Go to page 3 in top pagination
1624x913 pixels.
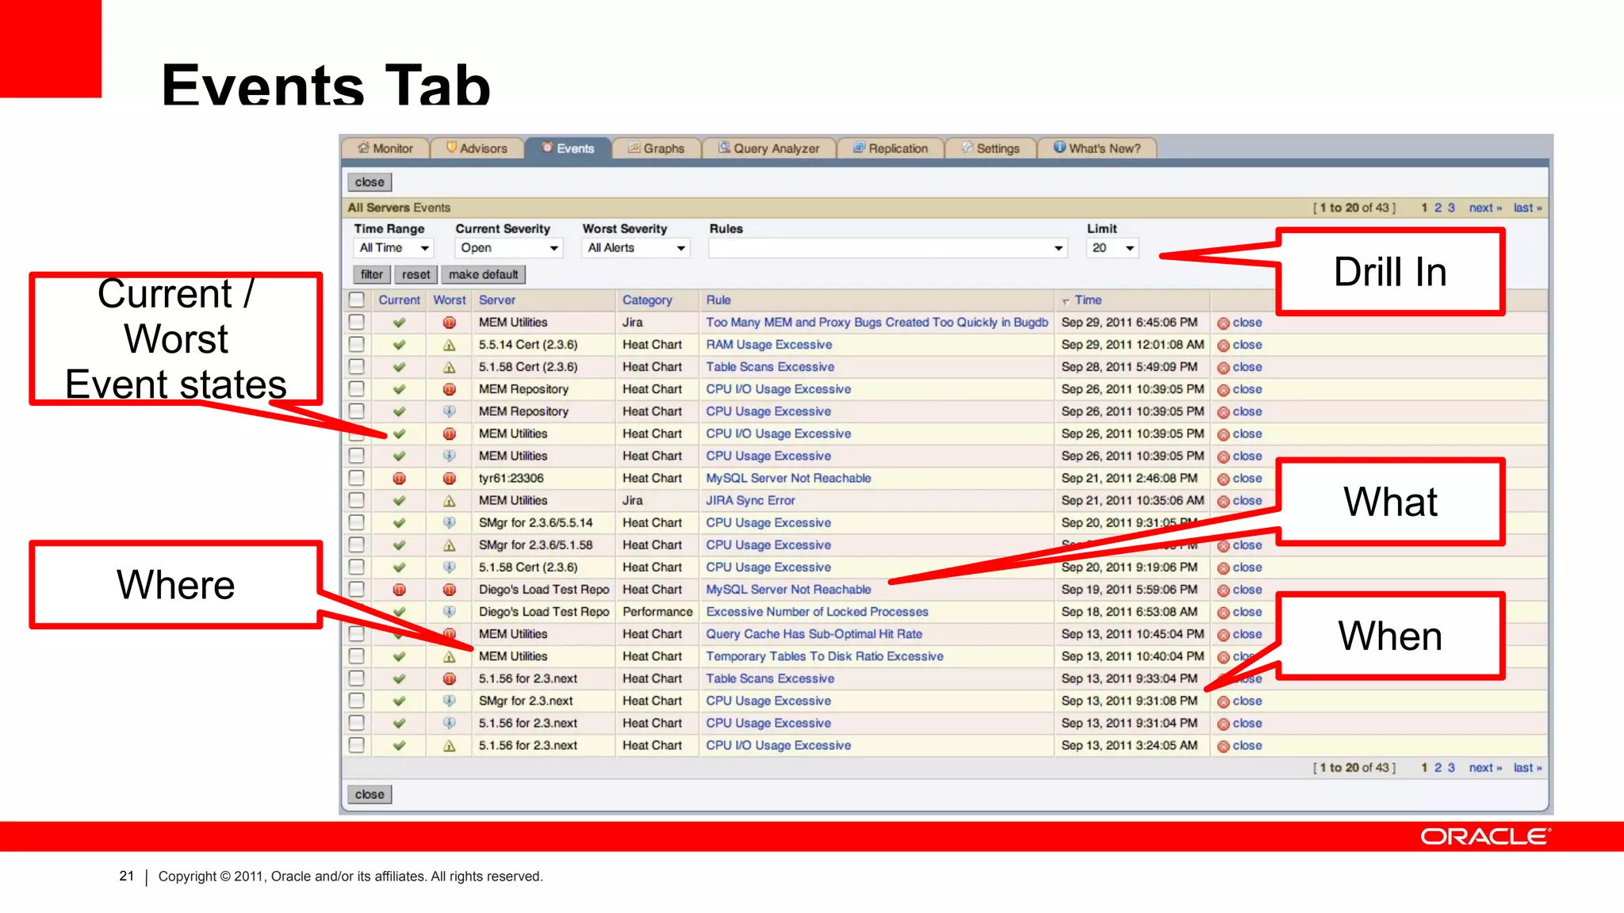click(1451, 208)
